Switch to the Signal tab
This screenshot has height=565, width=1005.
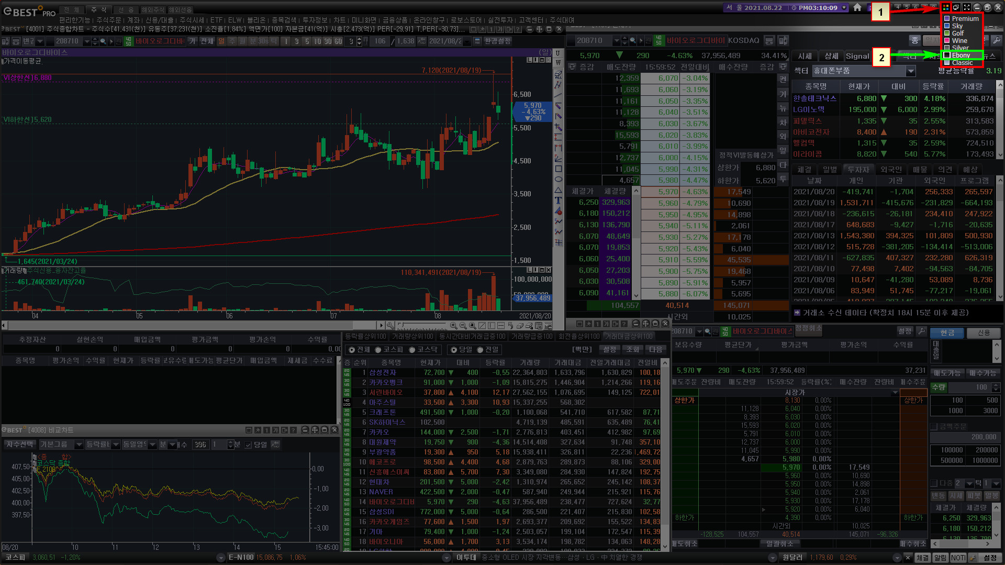(x=857, y=56)
